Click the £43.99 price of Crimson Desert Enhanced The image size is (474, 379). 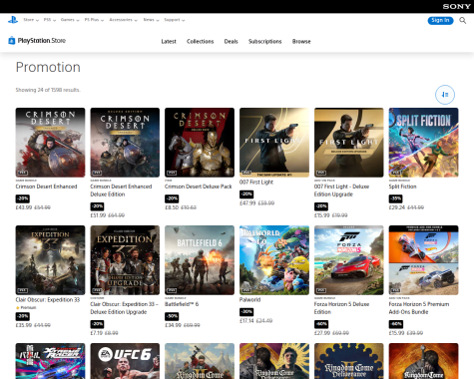coord(24,207)
